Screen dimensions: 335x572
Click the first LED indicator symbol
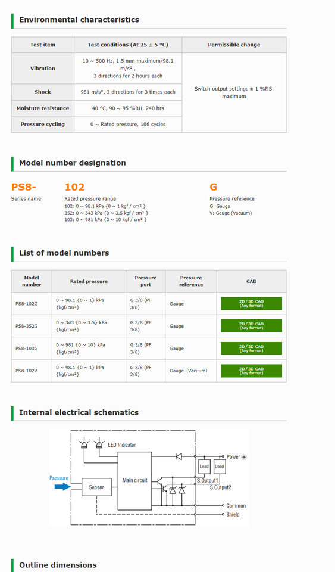pyautogui.click(x=84, y=443)
